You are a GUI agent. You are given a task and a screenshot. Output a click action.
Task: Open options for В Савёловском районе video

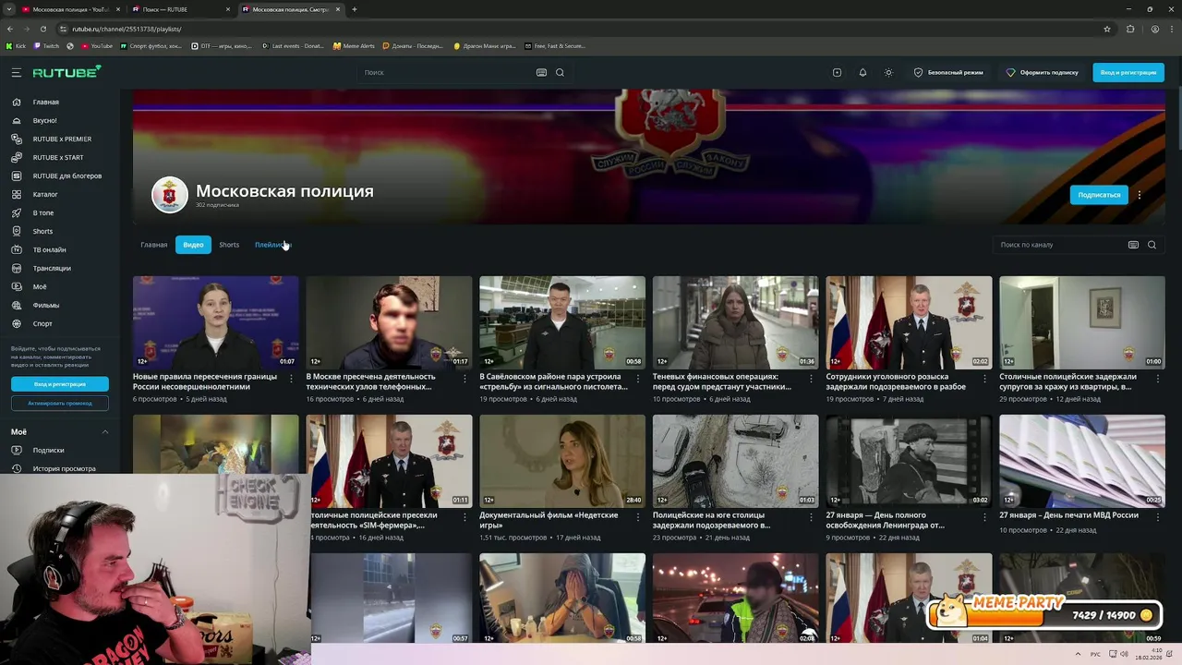point(638,378)
